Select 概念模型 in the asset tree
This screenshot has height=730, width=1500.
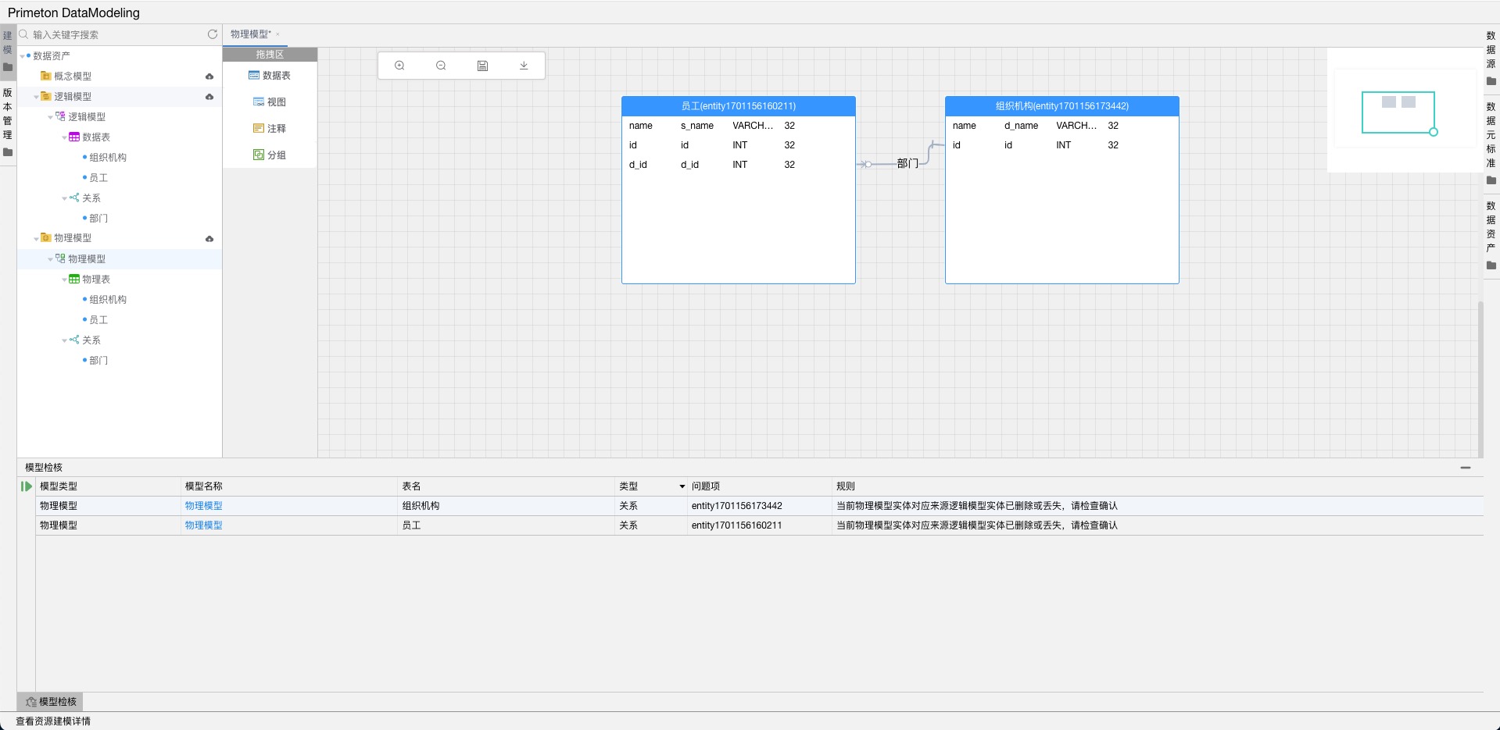click(x=73, y=77)
